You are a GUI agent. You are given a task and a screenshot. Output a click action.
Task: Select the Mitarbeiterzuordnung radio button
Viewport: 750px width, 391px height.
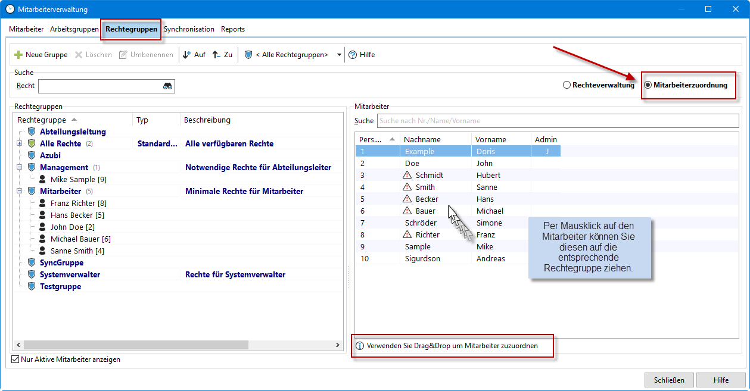coord(648,85)
